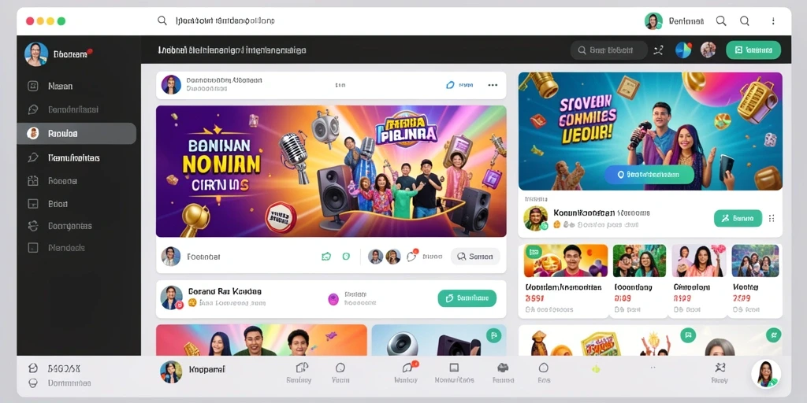Viewport: 807px width, 403px height.
Task: Open the first game thumbnail in the right panel
Action: point(566,261)
